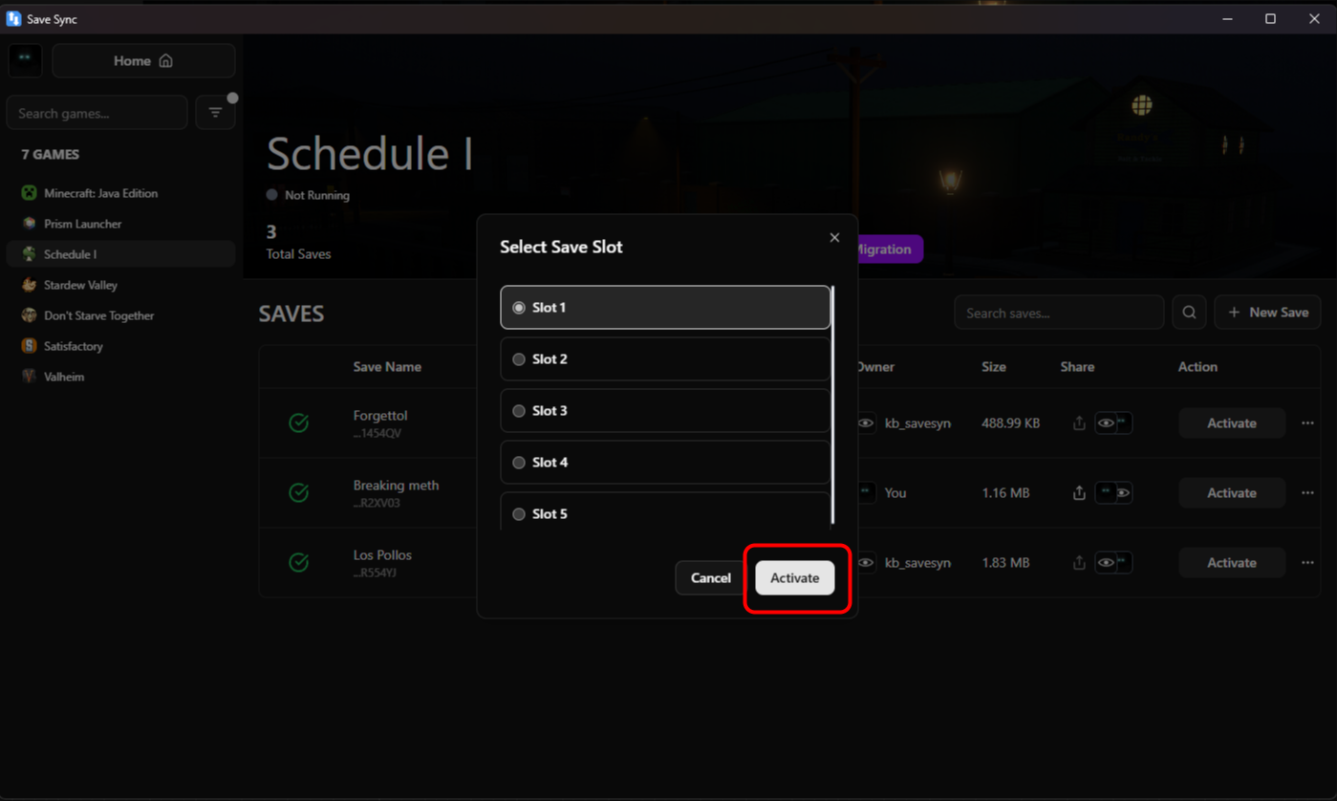The width and height of the screenshot is (1337, 801).
Task: Click the 1.83 MB size value
Action: [x=1005, y=562]
